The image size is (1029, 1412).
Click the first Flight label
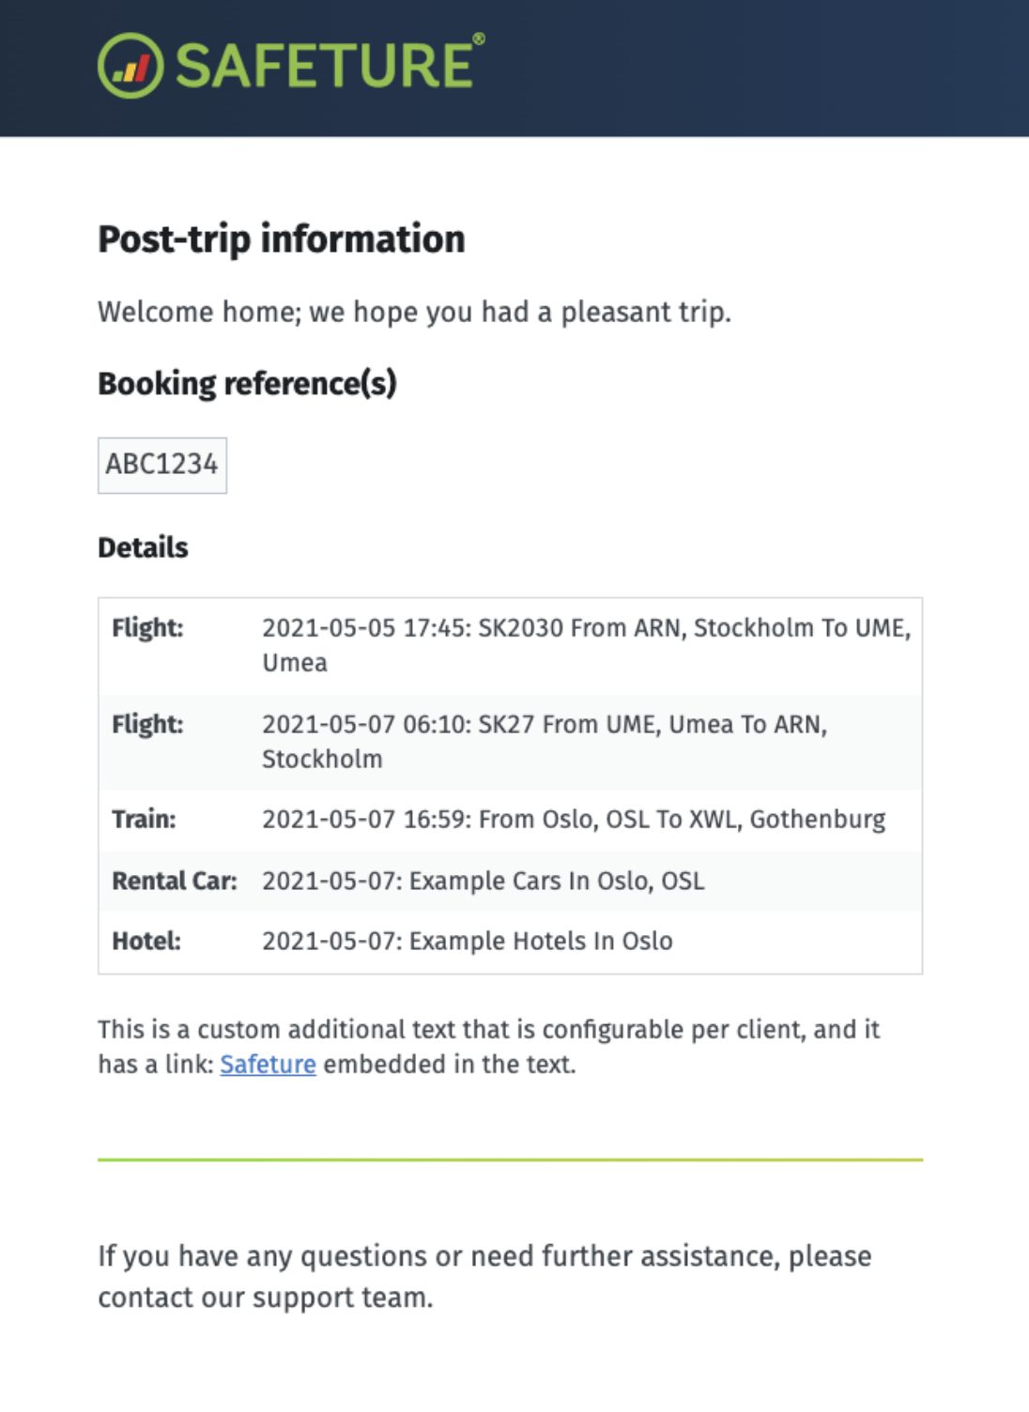(147, 627)
